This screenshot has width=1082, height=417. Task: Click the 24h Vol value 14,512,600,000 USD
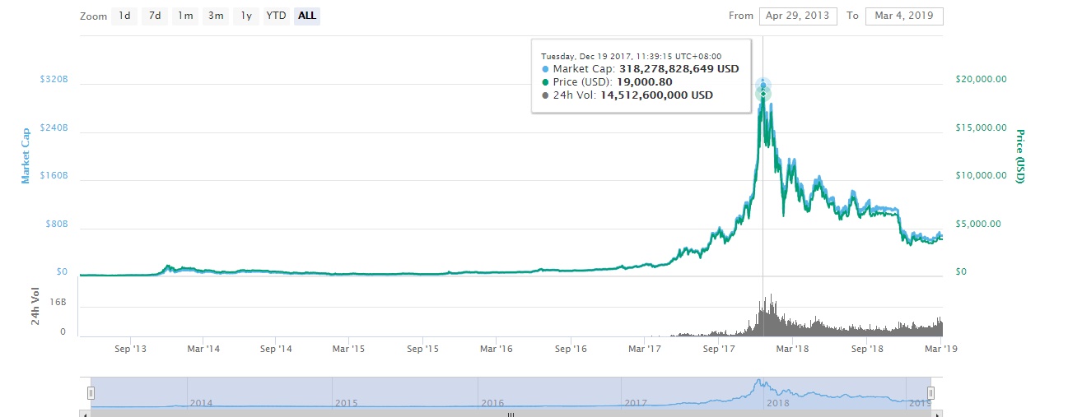656,95
